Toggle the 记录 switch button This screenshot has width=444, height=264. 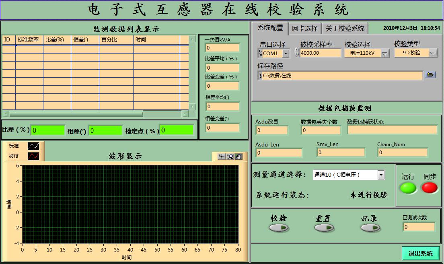point(370,227)
